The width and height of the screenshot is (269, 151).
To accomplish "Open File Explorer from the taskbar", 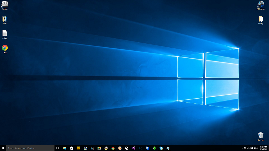I will click(x=65, y=148).
